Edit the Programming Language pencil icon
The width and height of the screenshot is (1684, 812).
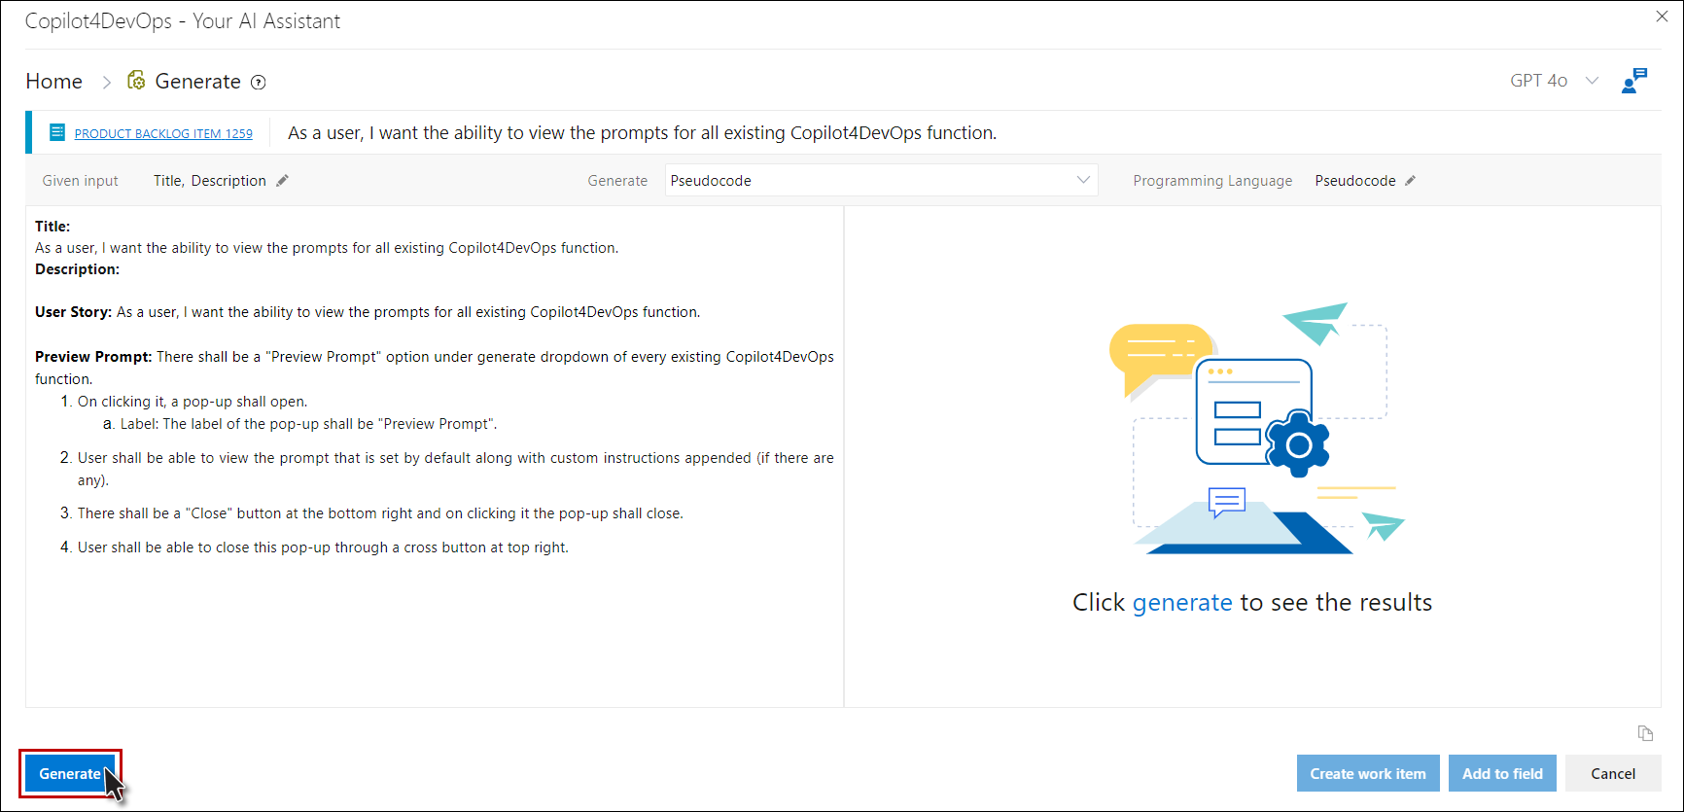pyautogui.click(x=1410, y=181)
